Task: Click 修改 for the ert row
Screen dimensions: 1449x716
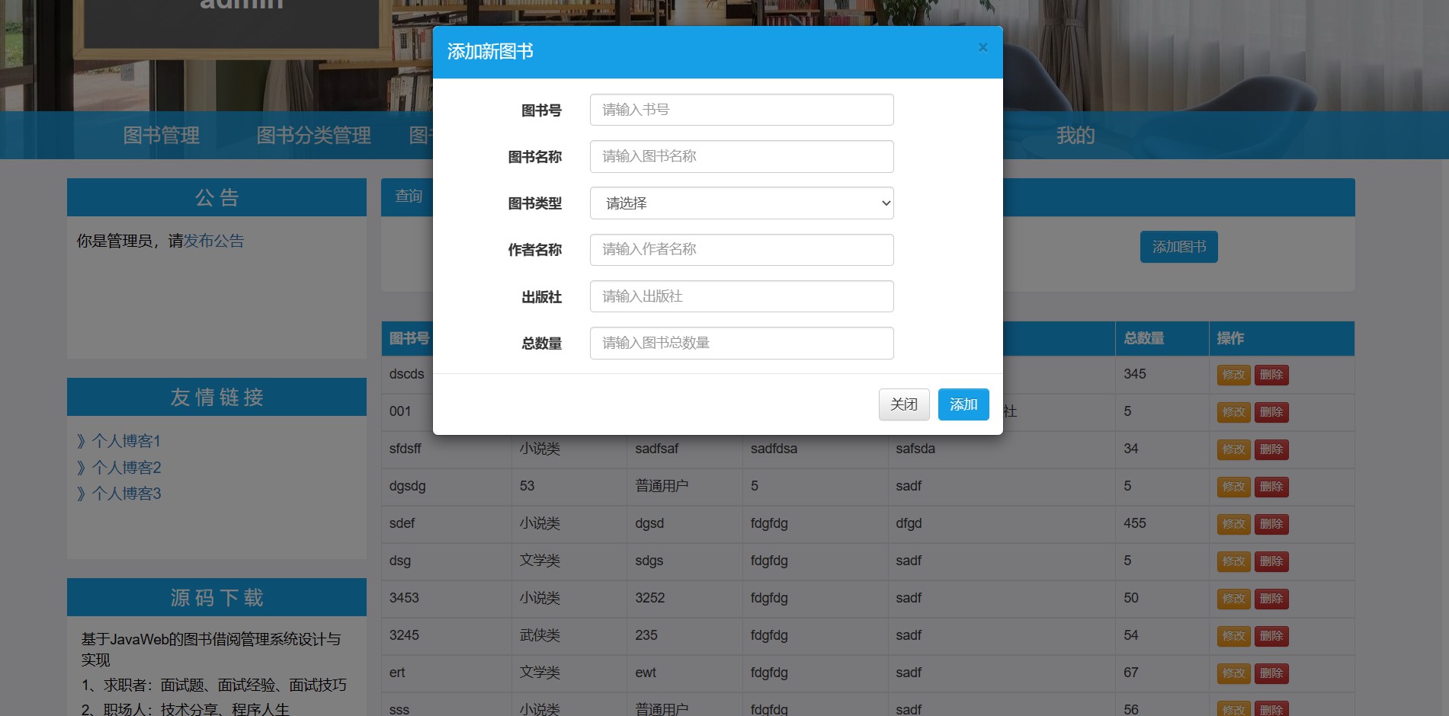Action: coord(1234,673)
